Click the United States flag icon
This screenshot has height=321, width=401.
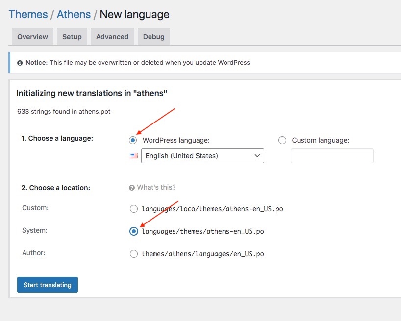pyautogui.click(x=133, y=156)
